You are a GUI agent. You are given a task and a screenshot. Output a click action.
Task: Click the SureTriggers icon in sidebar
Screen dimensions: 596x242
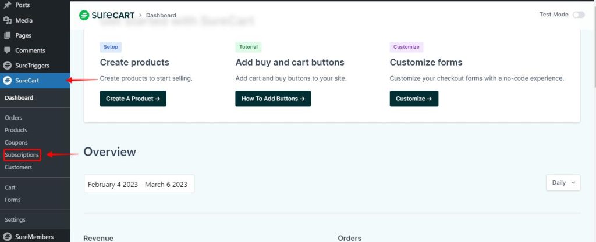click(x=8, y=66)
